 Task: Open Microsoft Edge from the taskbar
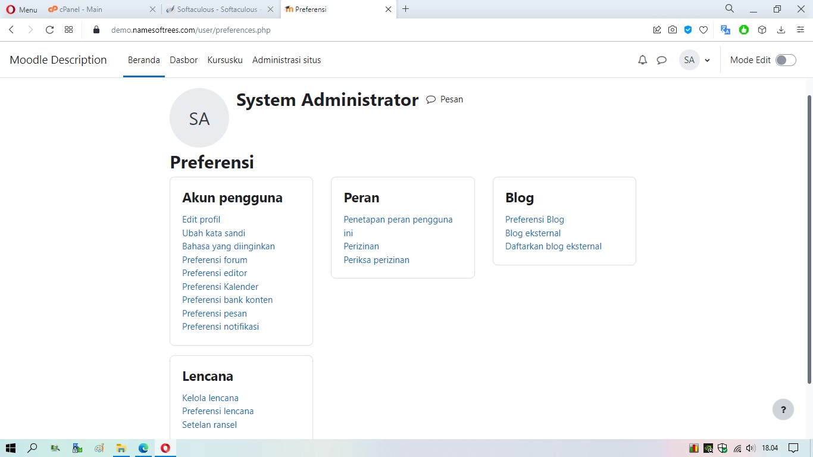coord(143,448)
